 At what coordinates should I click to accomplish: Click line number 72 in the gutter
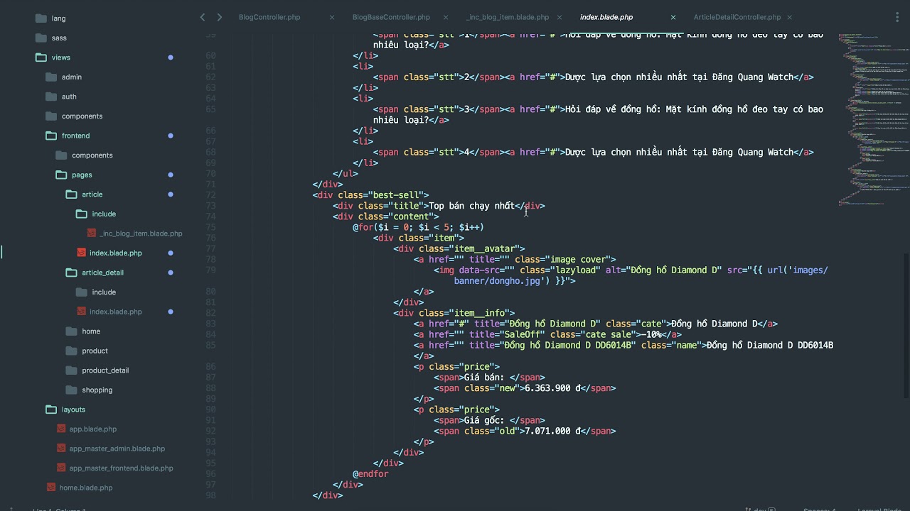(210, 194)
